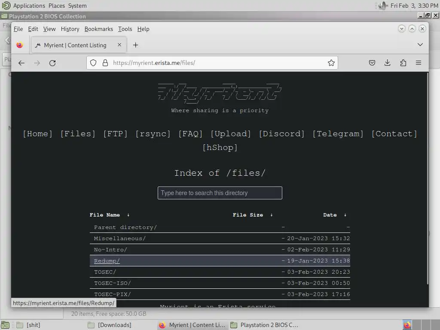This screenshot has height=330, width=440.
Task: Open Applications menu in top panel
Action: pyautogui.click(x=29, y=6)
